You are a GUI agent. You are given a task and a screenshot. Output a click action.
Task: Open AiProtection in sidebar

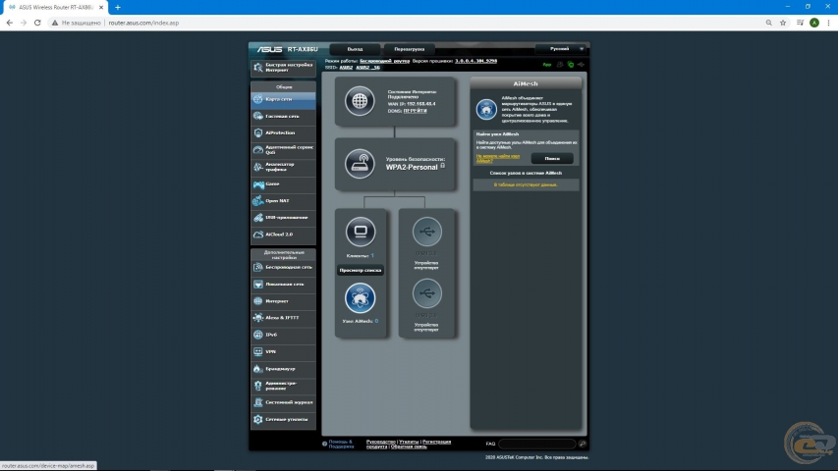coord(283,132)
